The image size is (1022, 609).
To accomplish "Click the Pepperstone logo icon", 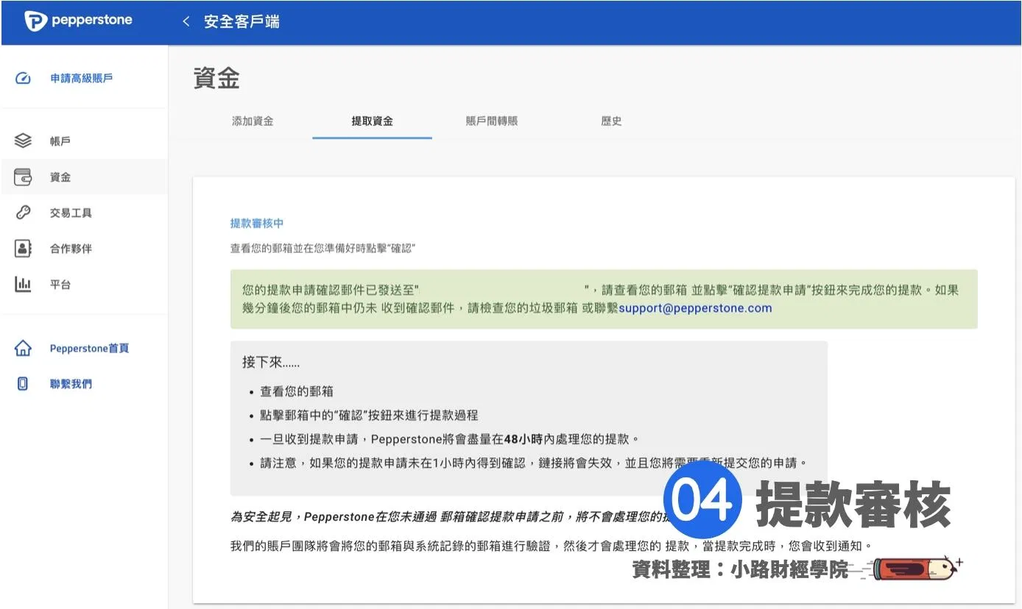I will point(35,21).
